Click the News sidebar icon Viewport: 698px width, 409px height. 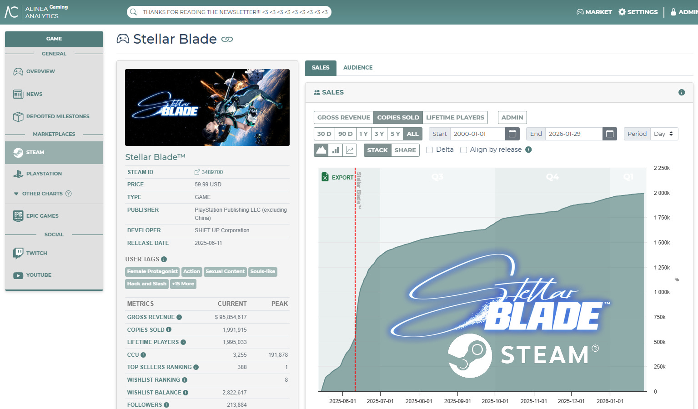(x=18, y=94)
